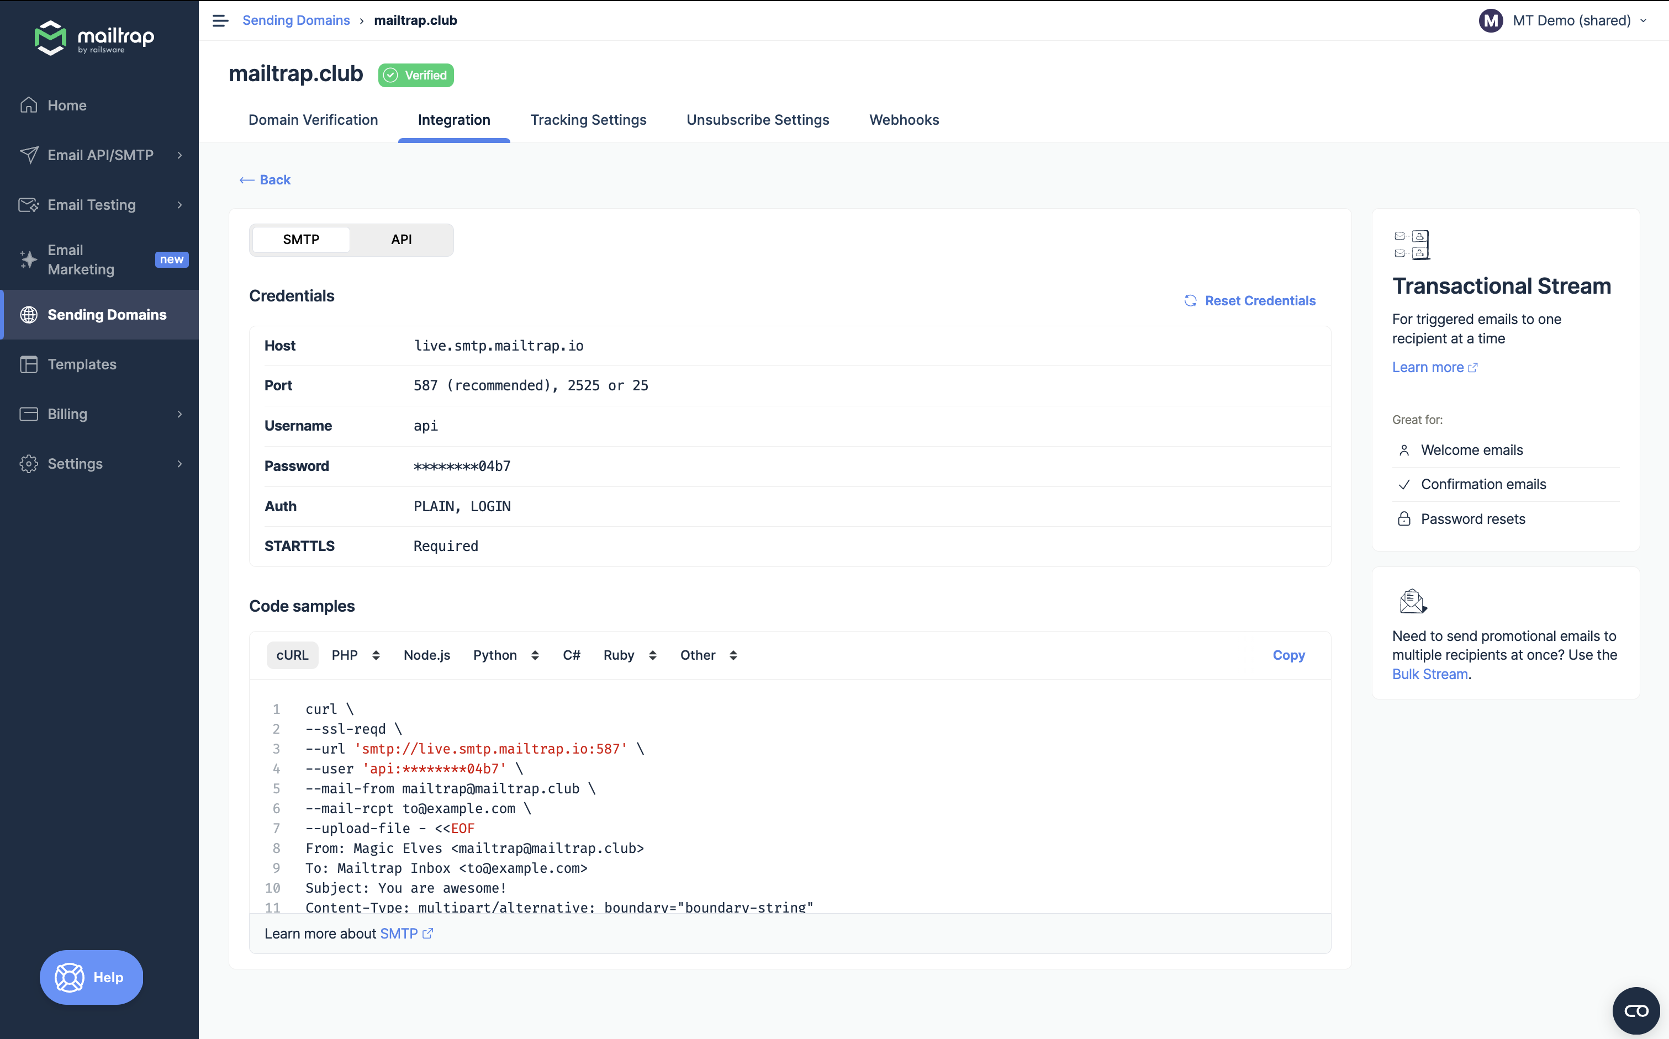The image size is (1669, 1039).
Task: Click the SMTP learn more link
Action: (x=404, y=934)
